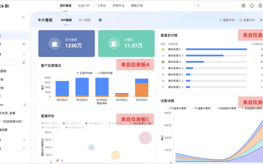Click the silver crown beside 测试来源23.1

pos(163,55)
